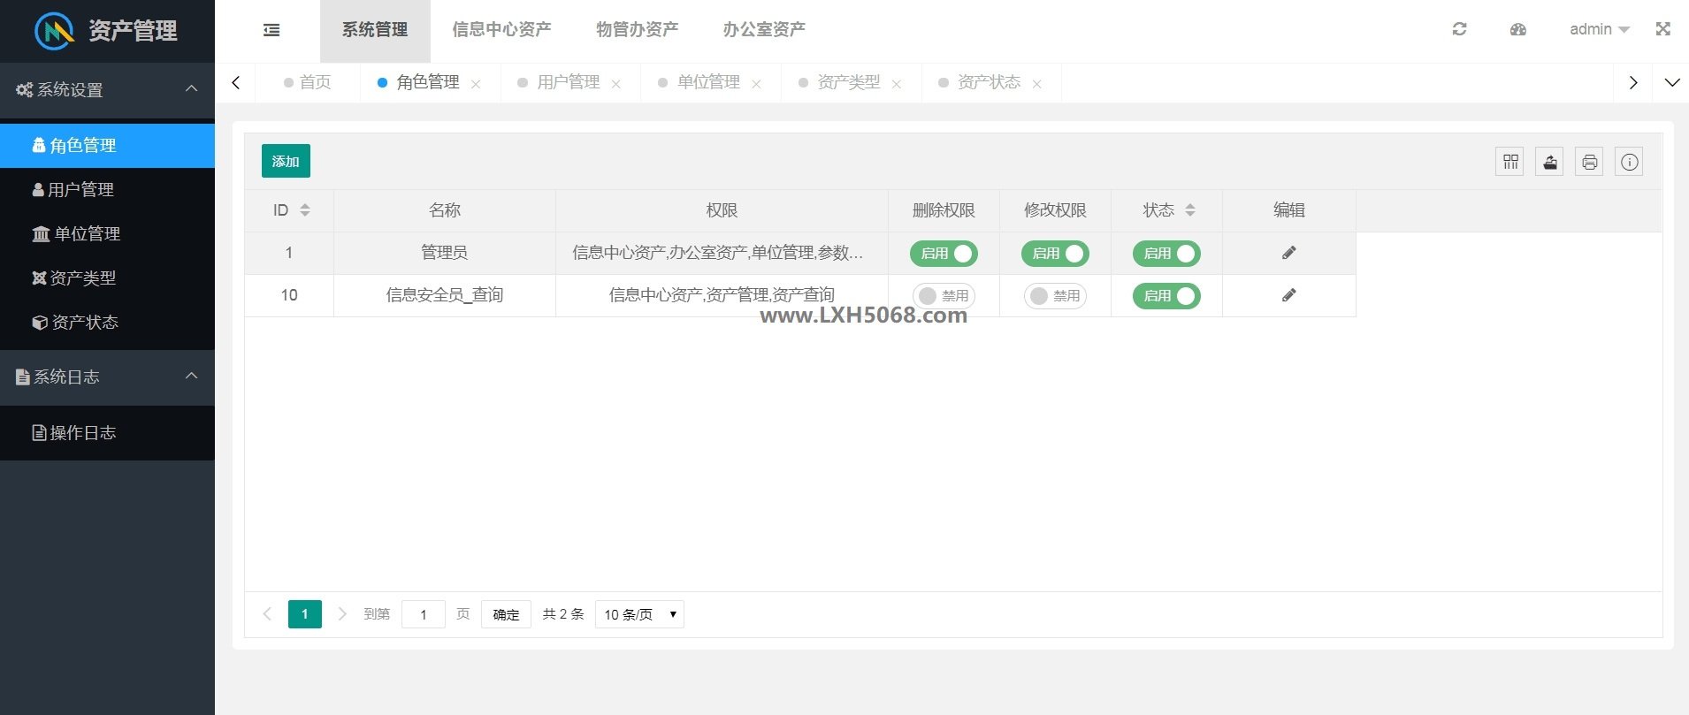
Task: Click the 添加 button
Action: point(286,161)
